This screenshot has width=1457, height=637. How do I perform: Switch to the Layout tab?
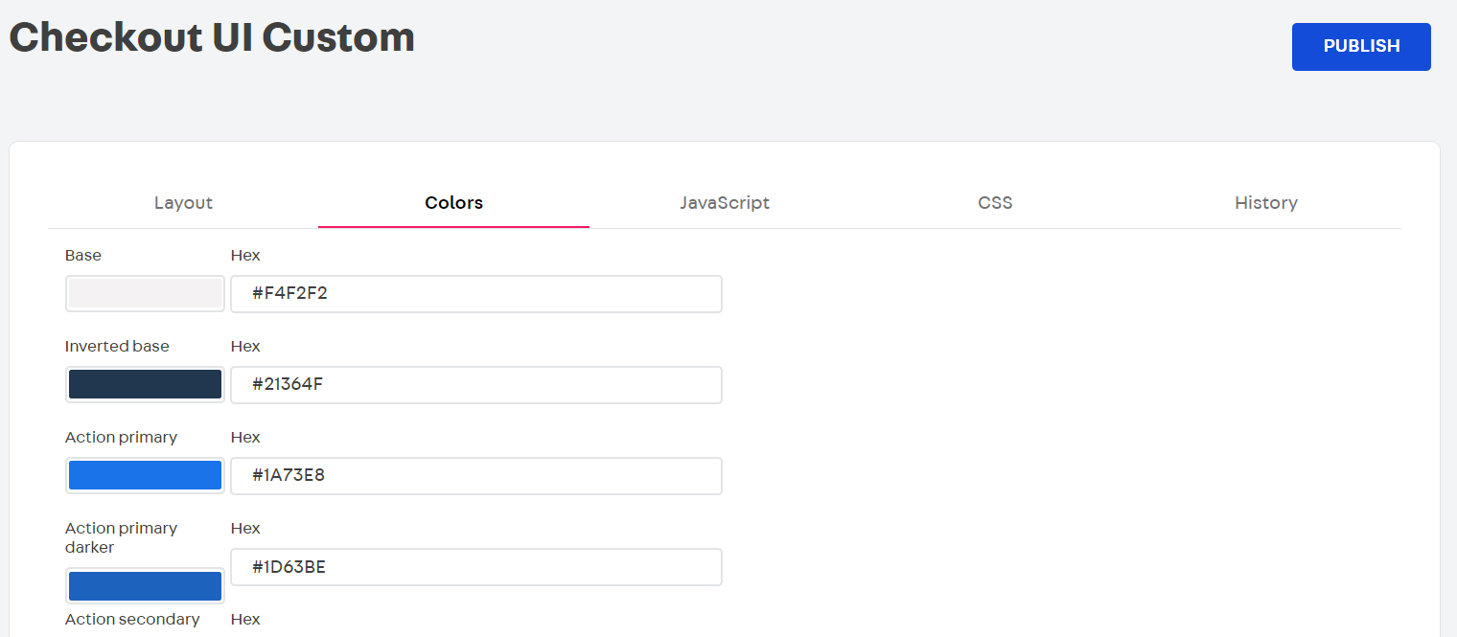pyautogui.click(x=183, y=202)
